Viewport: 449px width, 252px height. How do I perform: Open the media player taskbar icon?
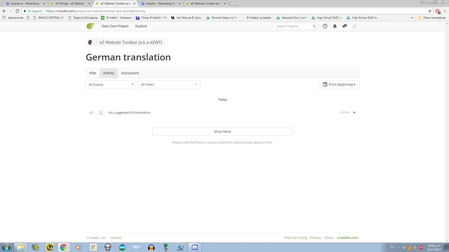[x=78, y=247]
